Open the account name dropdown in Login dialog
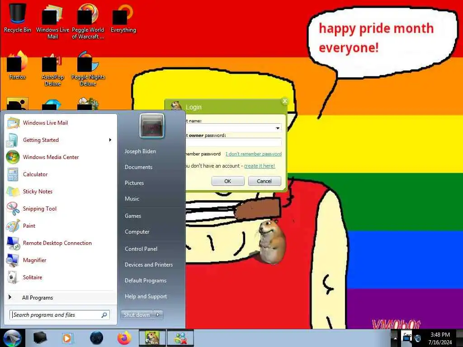 click(x=278, y=128)
